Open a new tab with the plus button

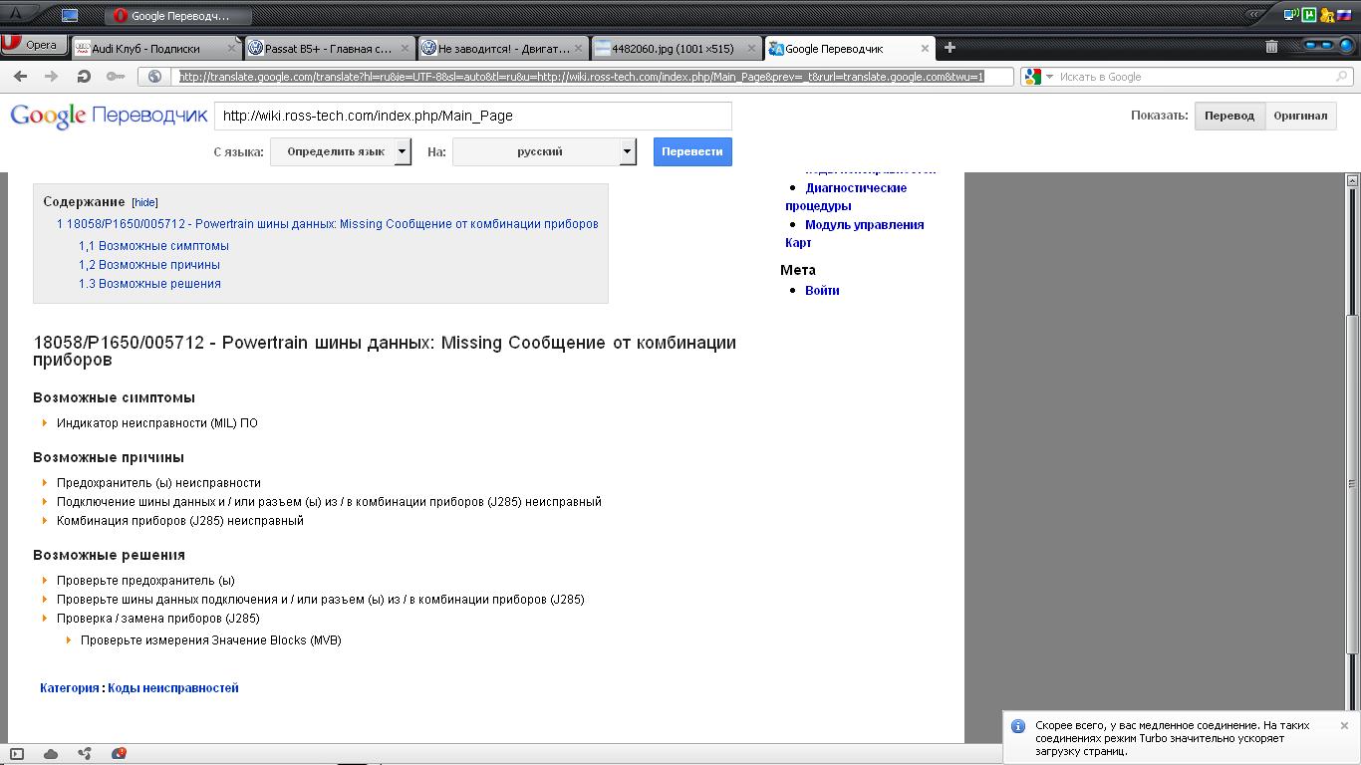point(950,47)
